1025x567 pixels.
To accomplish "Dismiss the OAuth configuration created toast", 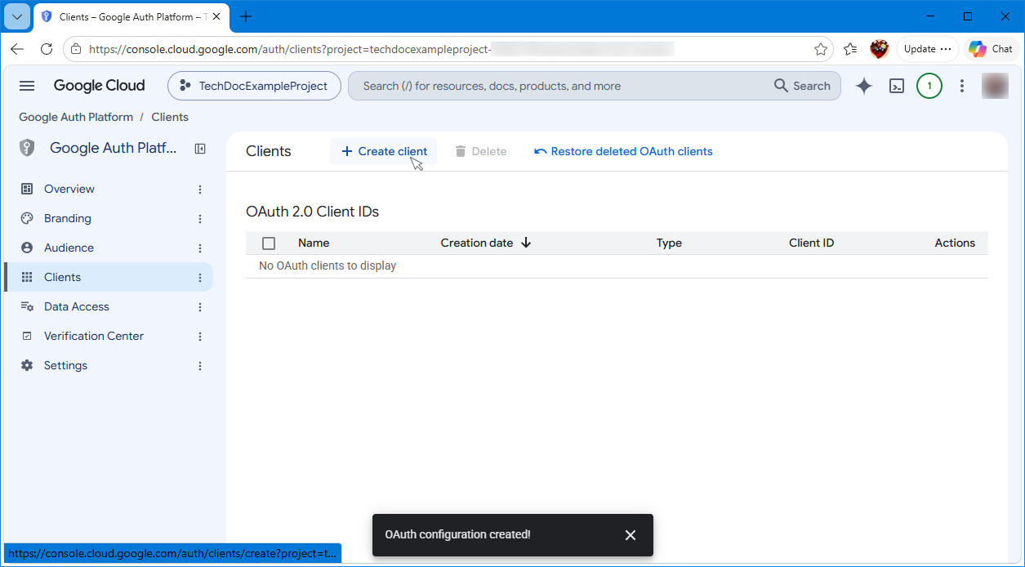I will coord(631,535).
